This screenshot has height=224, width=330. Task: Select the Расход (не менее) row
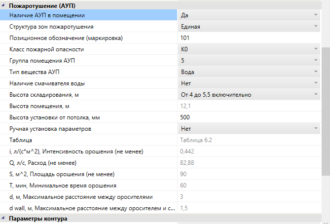point(161,163)
